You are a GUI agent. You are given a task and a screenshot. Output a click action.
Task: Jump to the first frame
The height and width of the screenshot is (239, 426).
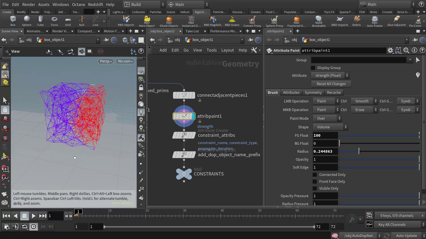pyautogui.click(x=6, y=216)
